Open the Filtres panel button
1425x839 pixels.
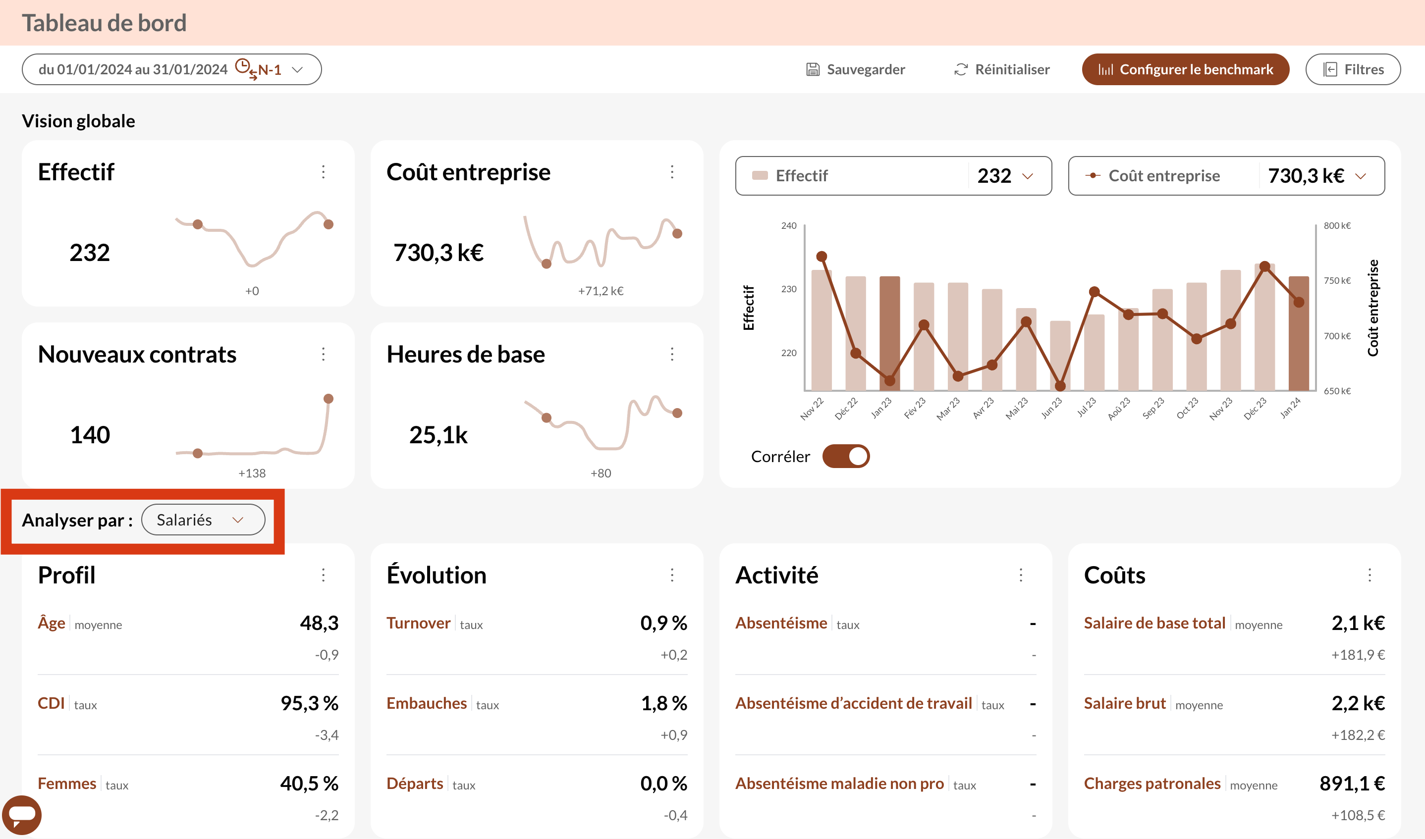point(1353,69)
